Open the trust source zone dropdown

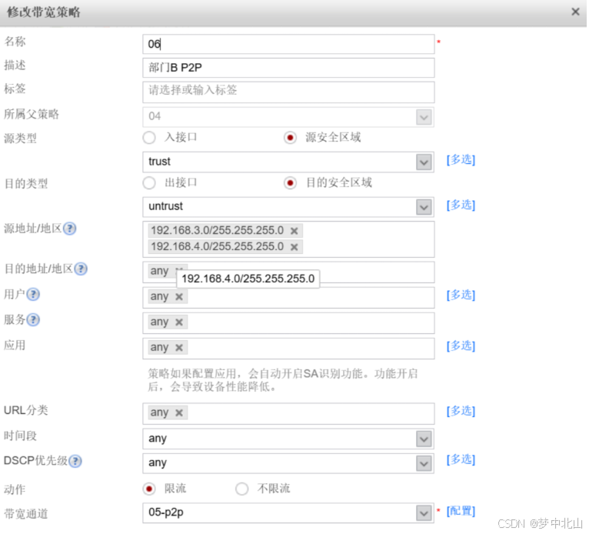point(424,162)
